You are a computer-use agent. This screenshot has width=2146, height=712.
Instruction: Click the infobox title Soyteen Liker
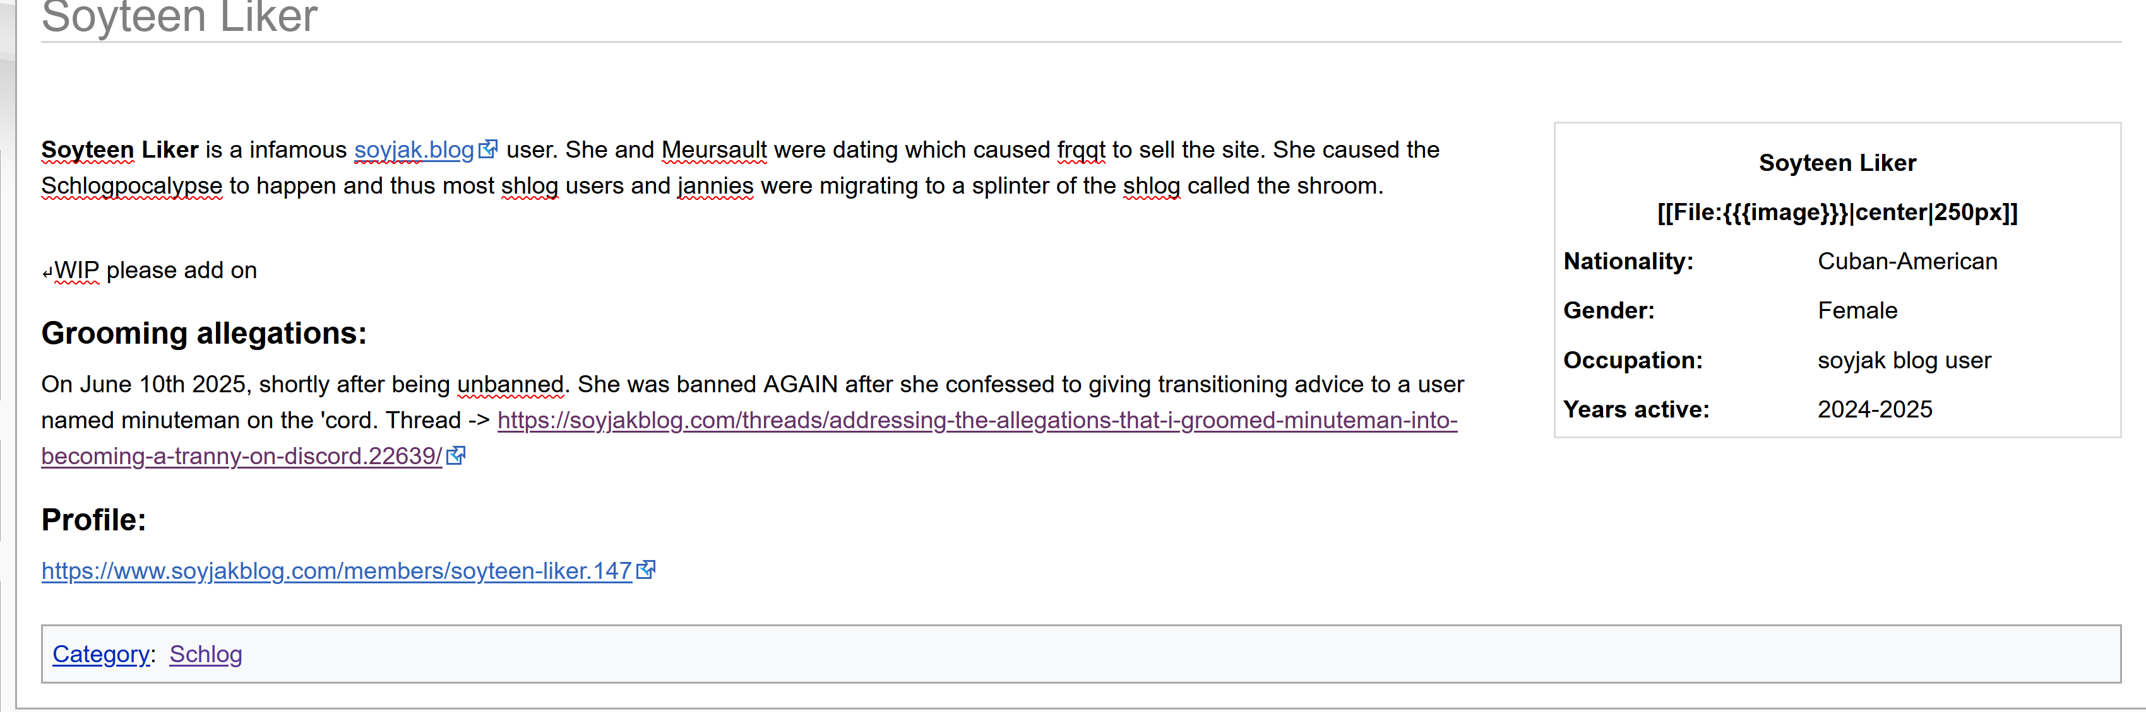click(1837, 163)
